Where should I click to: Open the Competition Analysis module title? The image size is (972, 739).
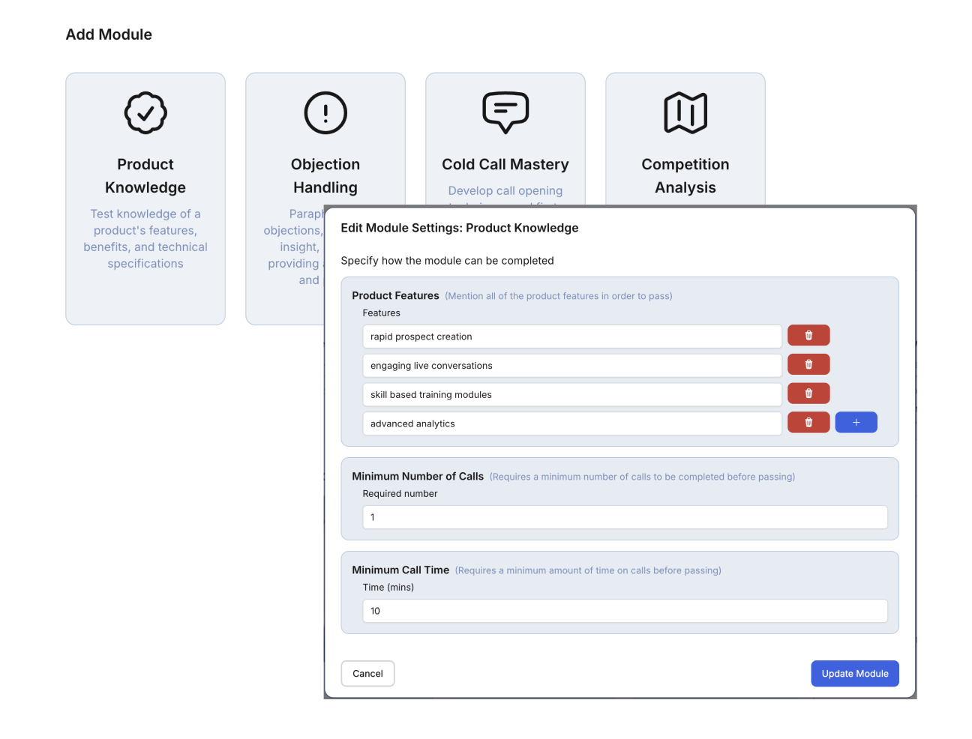coord(685,176)
